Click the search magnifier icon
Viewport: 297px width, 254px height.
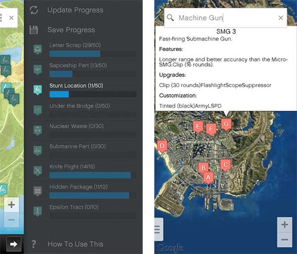click(170, 18)
